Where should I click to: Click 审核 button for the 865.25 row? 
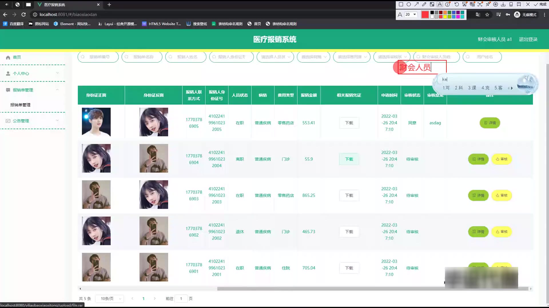502,195
